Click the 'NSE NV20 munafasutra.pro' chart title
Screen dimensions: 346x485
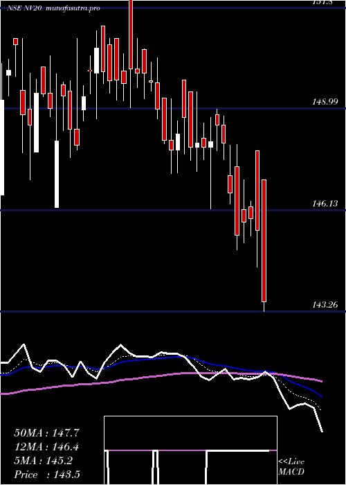point(53,8)
